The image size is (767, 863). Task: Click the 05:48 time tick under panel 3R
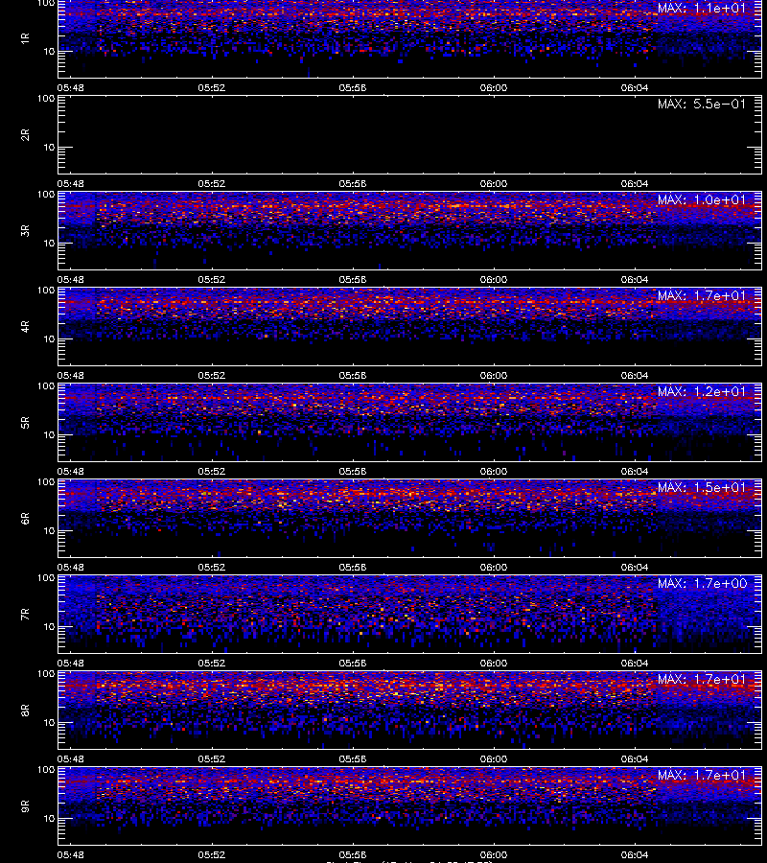point(70,279)
